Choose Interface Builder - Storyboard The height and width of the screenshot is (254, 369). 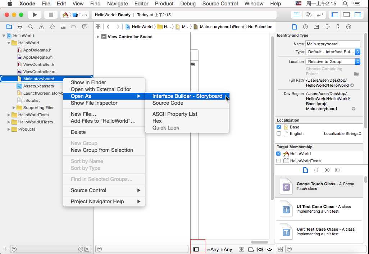[187, 96]
